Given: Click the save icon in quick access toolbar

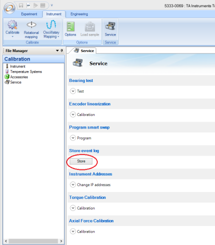Looking at the screenshot, I should click(21, 5).
